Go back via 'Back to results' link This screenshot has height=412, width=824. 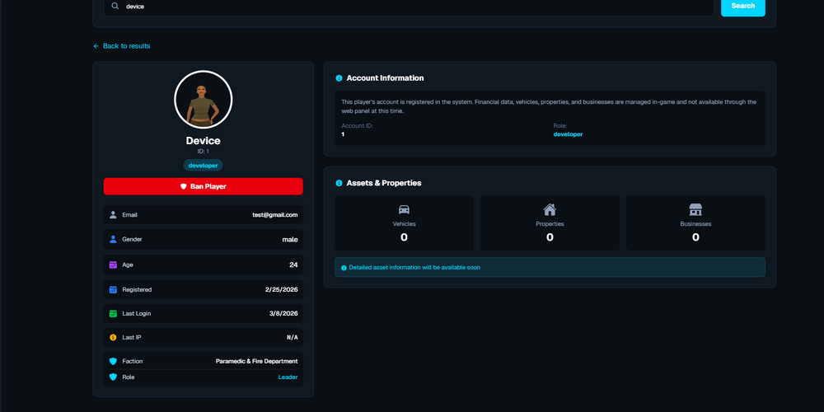point(121,46)
